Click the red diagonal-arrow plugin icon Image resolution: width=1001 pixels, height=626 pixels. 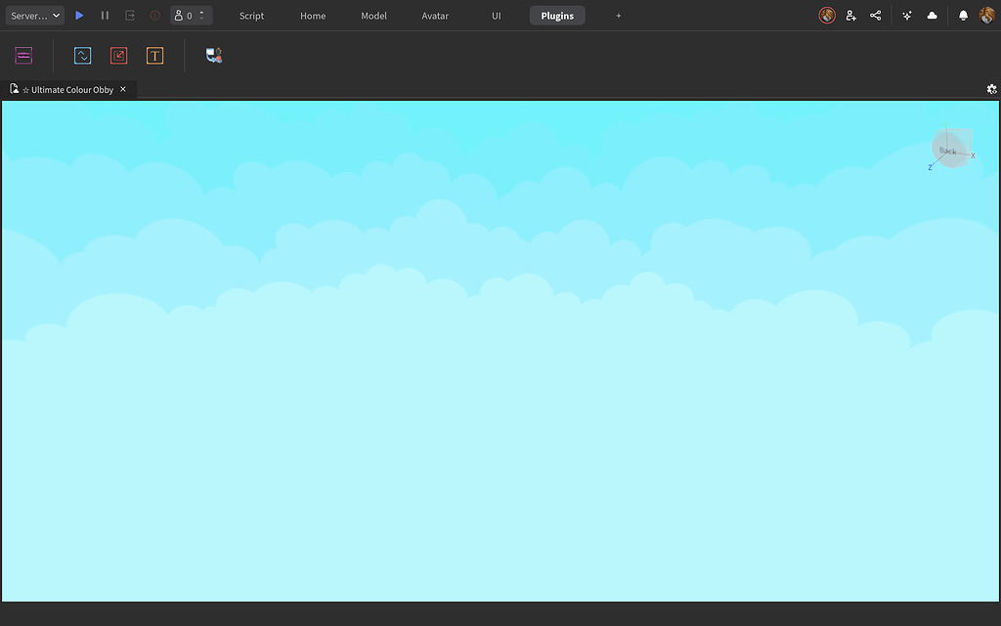118,56
